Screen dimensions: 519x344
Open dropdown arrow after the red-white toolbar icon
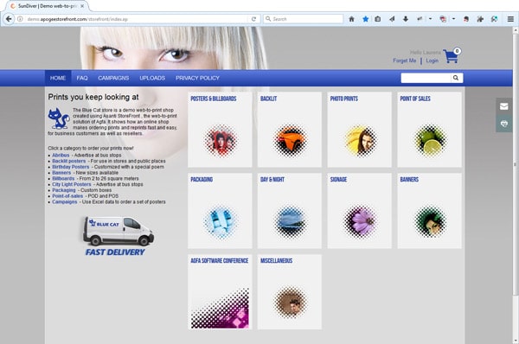(453, 19)
